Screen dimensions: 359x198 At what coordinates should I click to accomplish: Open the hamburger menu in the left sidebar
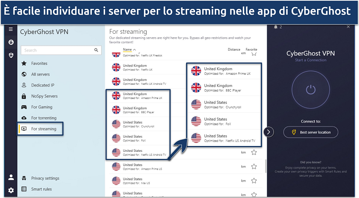(x=11, y=29)
